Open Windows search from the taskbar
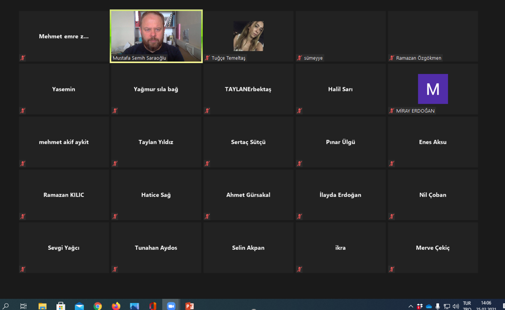Screen dimensions: 505x310 click(6, 306)
